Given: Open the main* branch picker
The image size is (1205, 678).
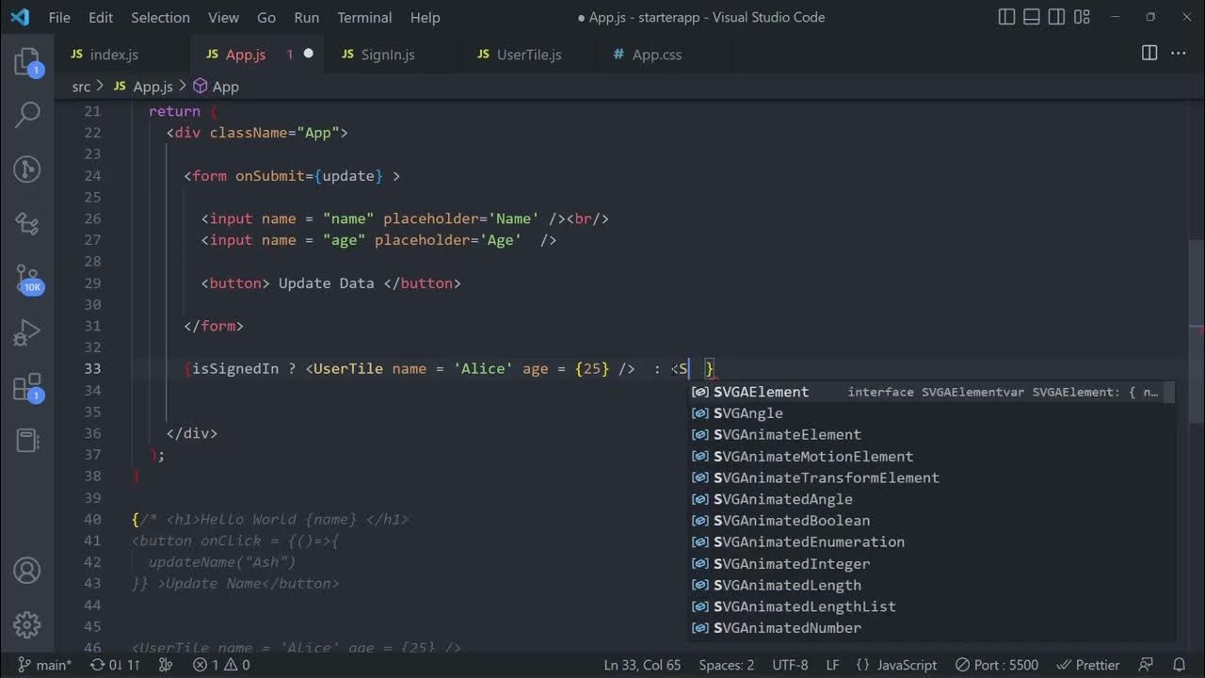Looking at the screenshot, I should click(x=45, y=665).
